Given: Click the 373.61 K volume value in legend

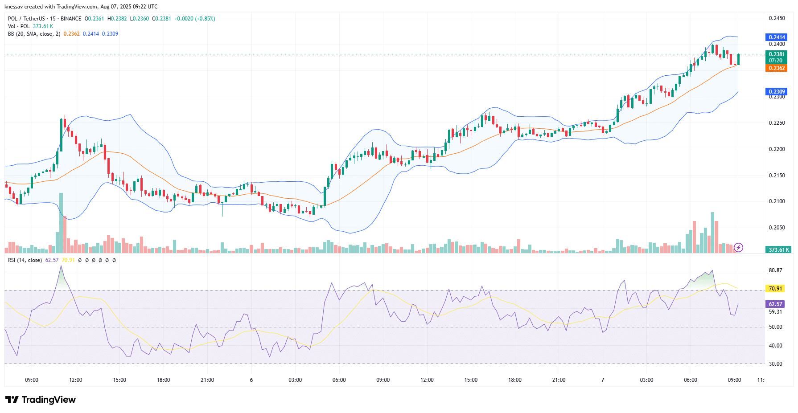Looking at the screenshot, I should (x=43, y=26).
